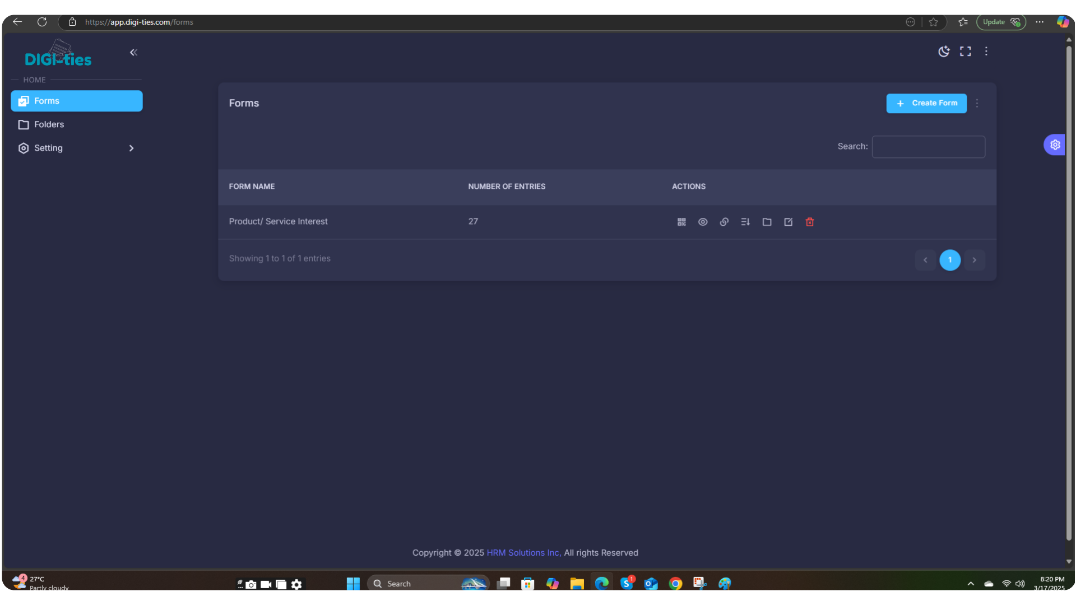Expand the Setting submenu arrow

(x=131, y=148)
